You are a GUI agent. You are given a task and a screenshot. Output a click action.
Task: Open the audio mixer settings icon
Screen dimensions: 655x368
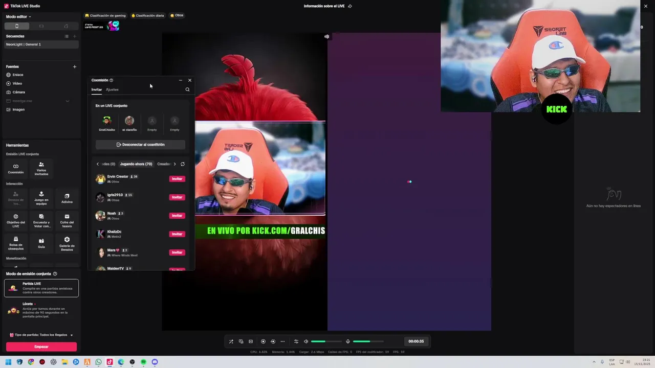[x=296, y=341]
